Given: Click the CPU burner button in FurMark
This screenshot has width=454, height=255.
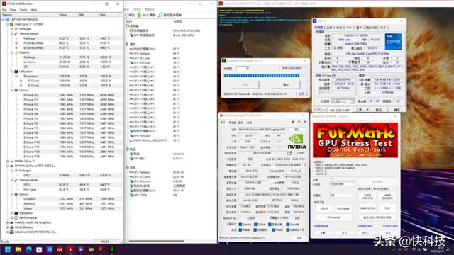Looking at the screenshot, I should pos(333,217).
